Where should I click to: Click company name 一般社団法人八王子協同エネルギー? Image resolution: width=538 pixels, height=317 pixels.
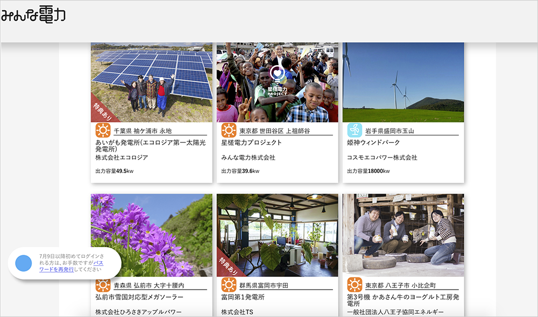(x=395, y=312)
